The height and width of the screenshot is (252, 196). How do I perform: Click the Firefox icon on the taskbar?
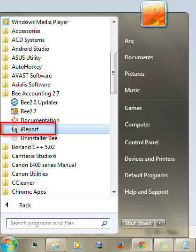coord(121,245)
